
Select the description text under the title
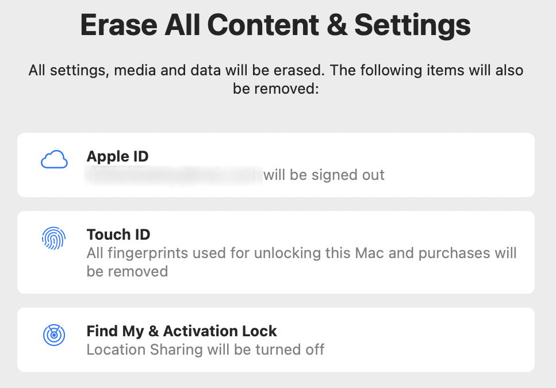pyautogui.click(x=277, y=79)
